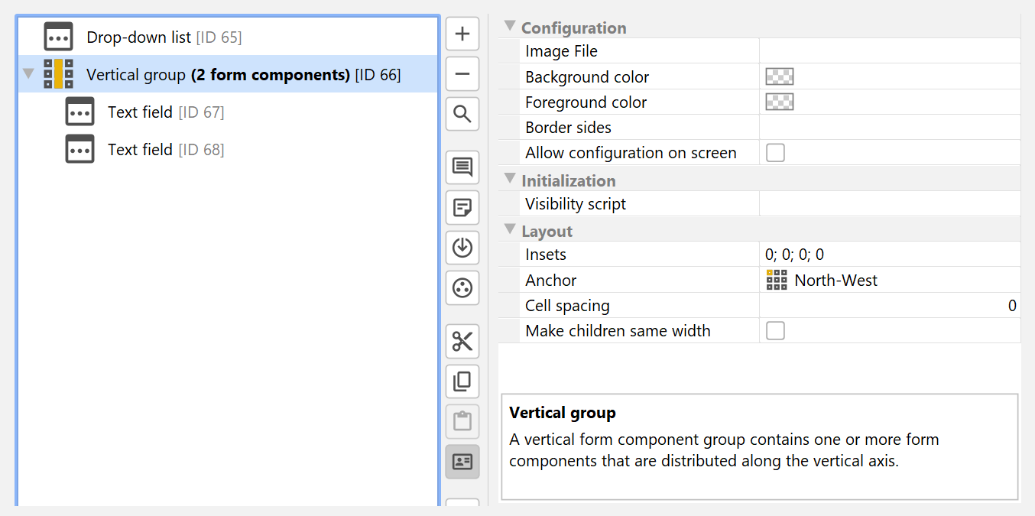Enable Allow configuration on screen checkbox

775,153
